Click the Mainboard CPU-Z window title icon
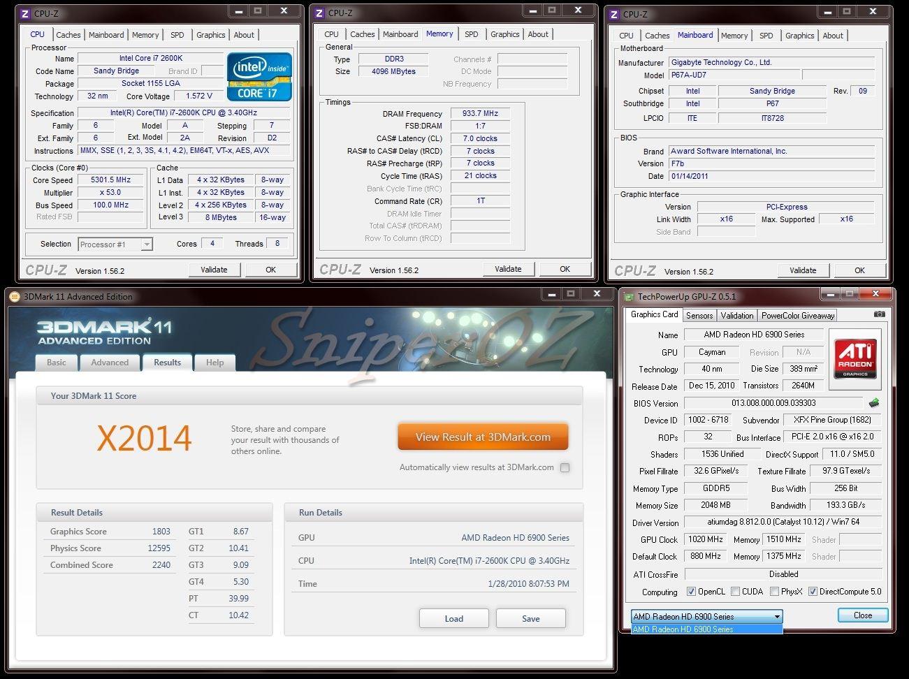Screen dimensions: 909x679 614,14
